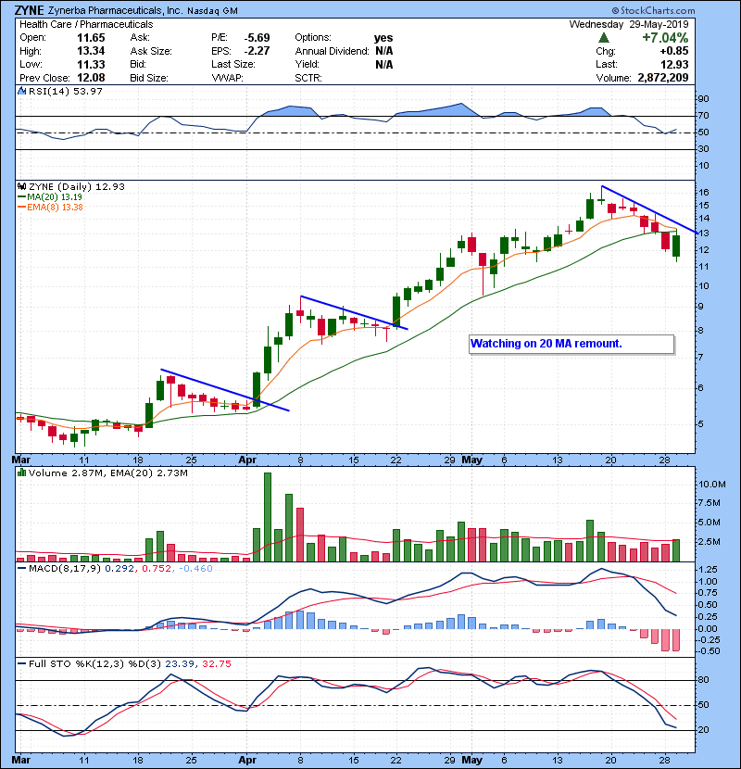
Task: Click the stochastic %D value 32.75
Action: (216, 664)
